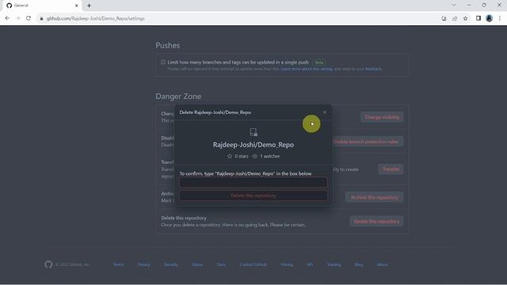Click the locked repository icon in dialog

click(253, 132)
